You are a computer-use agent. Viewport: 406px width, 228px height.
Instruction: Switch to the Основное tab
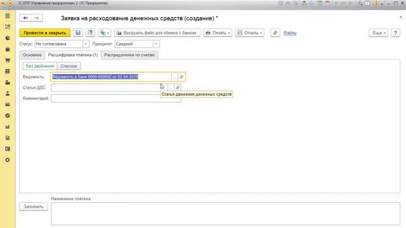32,55
